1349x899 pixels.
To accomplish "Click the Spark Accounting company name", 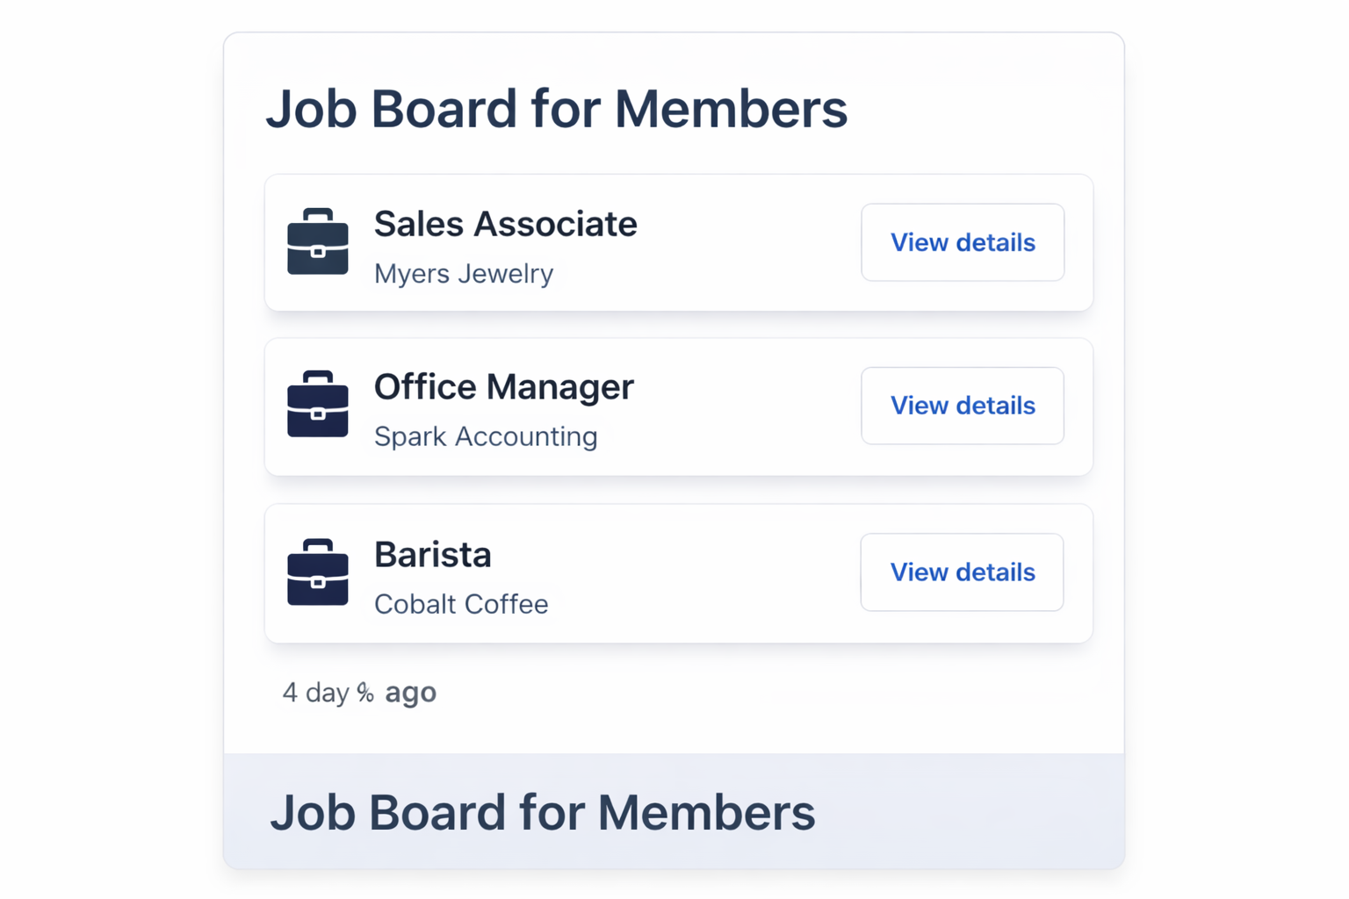I will click(x=486, y=436).
